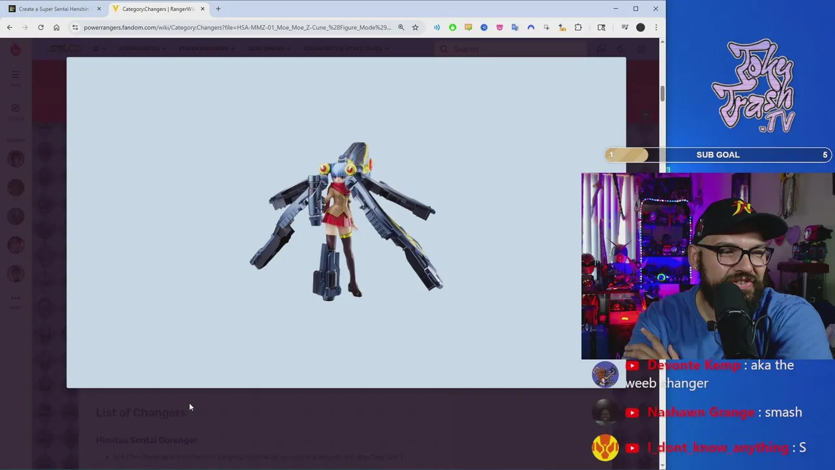Click the List of Changers heading
The height and width of the screenshot is (470, 835).
[141, 413]
